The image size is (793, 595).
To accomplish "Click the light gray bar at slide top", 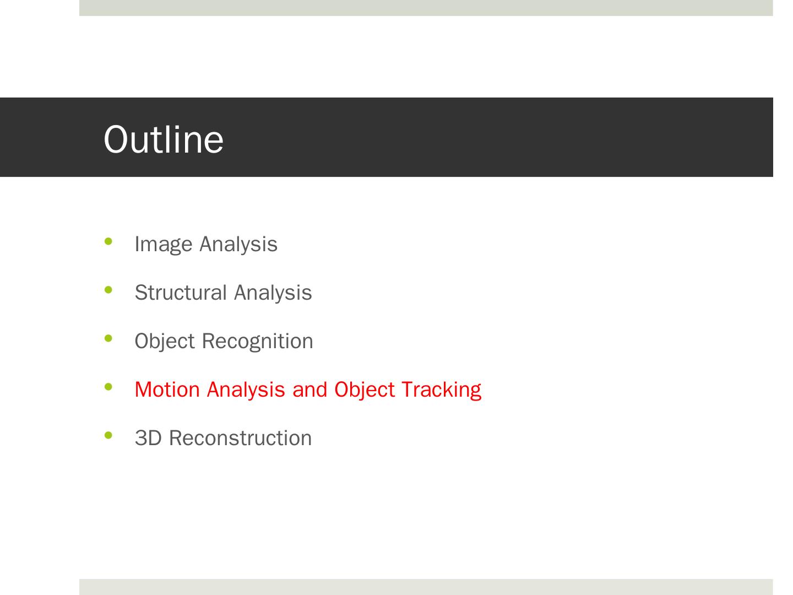I will (426, 8).
